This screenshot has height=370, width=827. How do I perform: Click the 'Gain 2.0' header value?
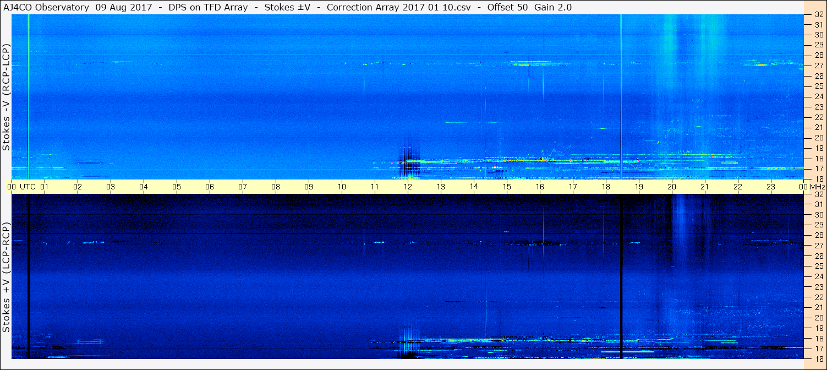point(552,7)
